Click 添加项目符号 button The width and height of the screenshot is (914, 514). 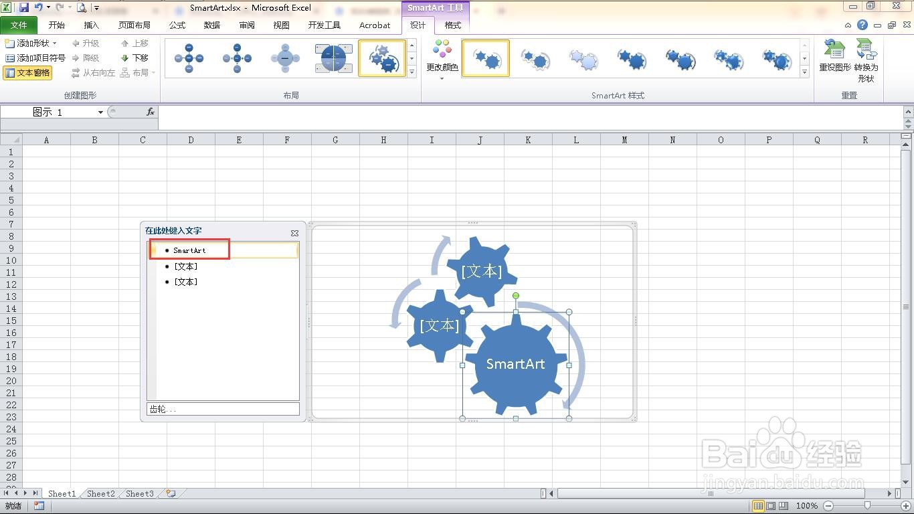pyautogui.click(x=35, y=58)
